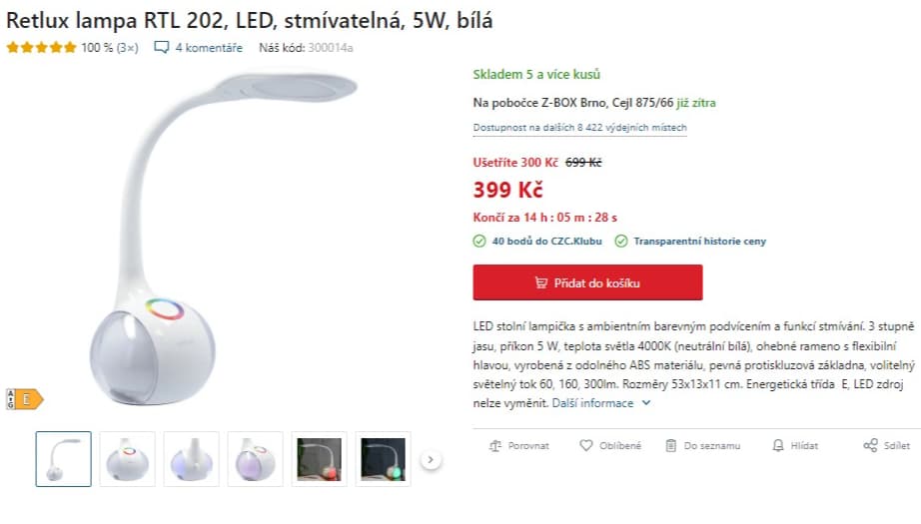This screenshot has width=921, height=524.
Task: Open 40 bodů do CZC.Klubu info
Action: pos(546,242)
